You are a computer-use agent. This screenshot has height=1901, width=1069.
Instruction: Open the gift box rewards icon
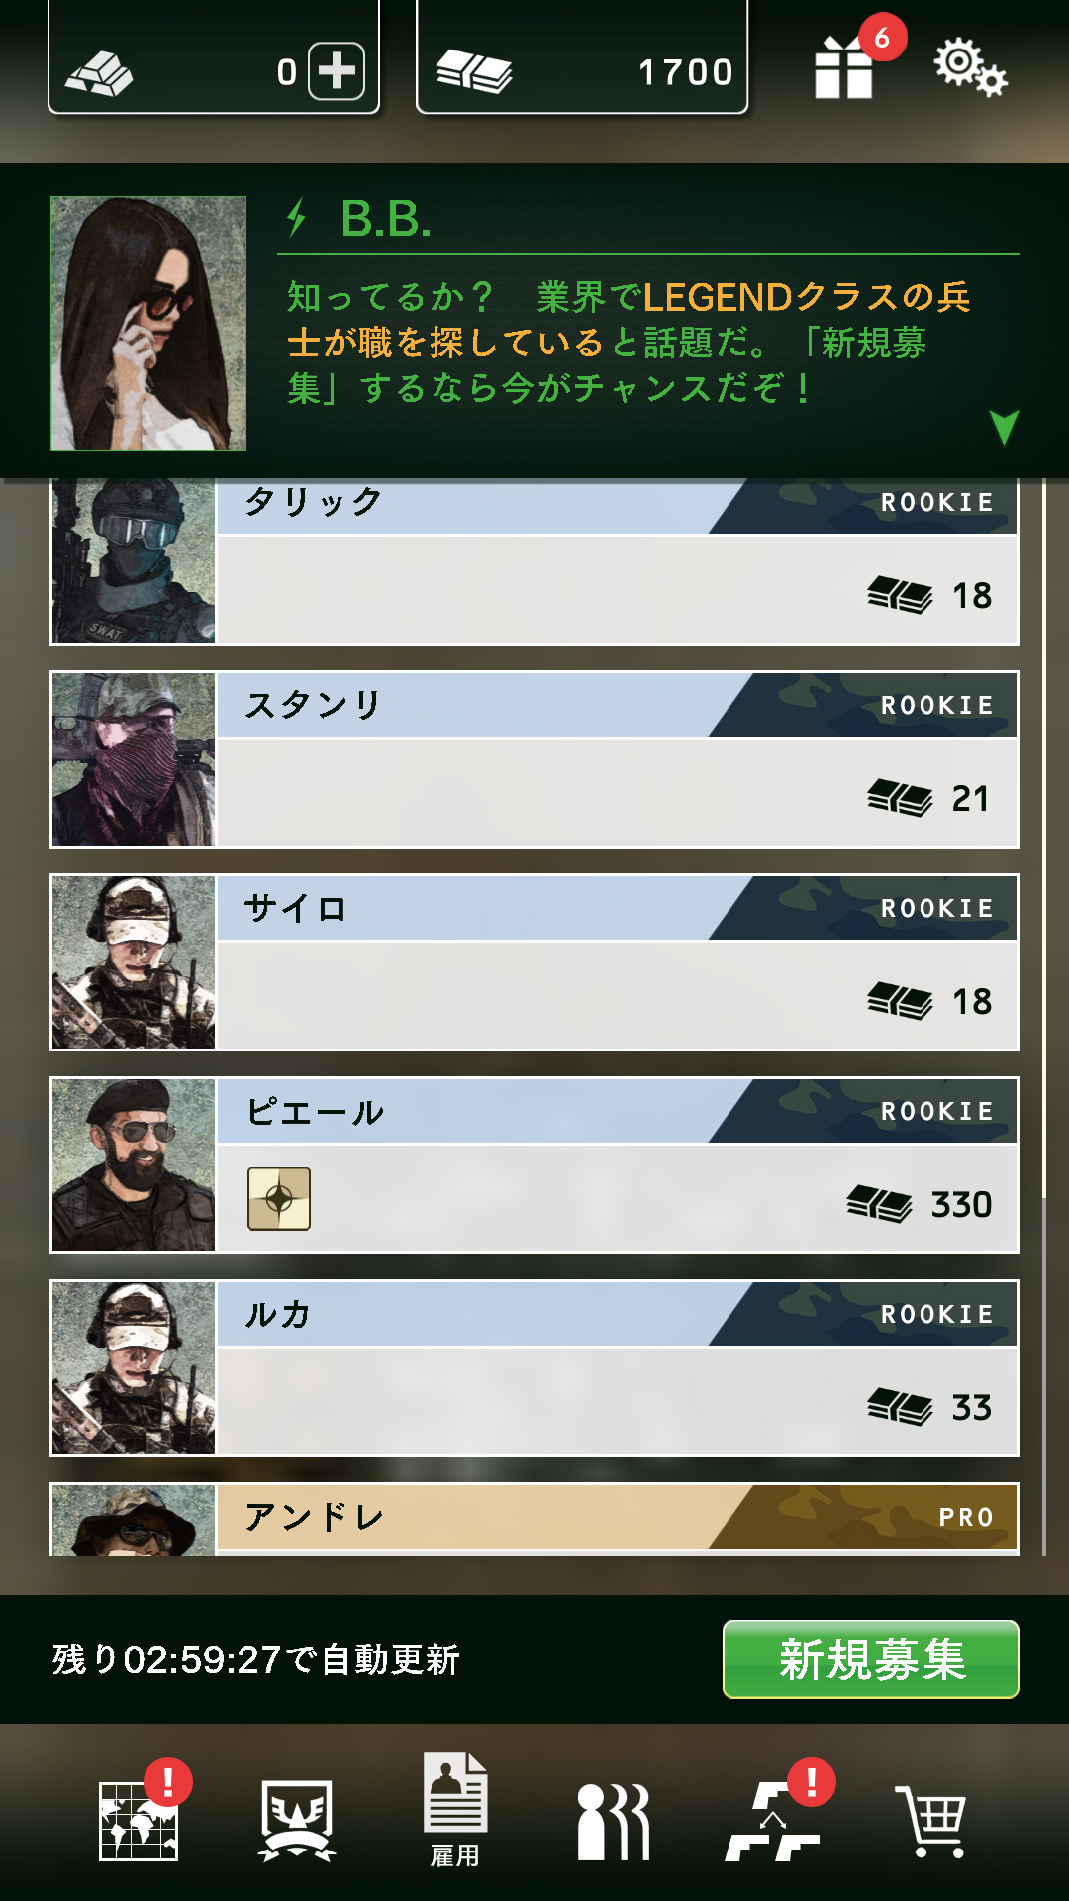pos(844,67)
